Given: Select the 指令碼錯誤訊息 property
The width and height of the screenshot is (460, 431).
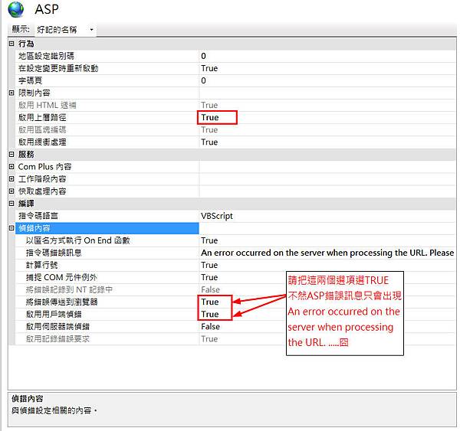Looking at the screenshot, I should click(x=54, y=253).
